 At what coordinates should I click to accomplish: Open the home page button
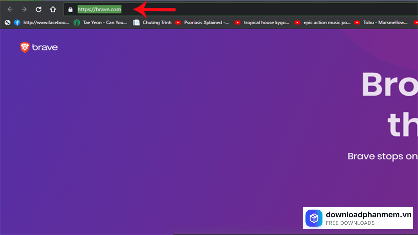click(x=53, y=9)
